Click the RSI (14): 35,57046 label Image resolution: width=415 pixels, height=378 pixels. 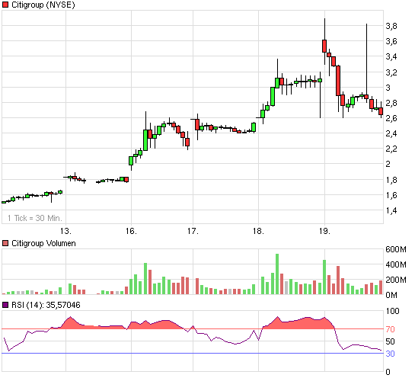tap(46, 305)
